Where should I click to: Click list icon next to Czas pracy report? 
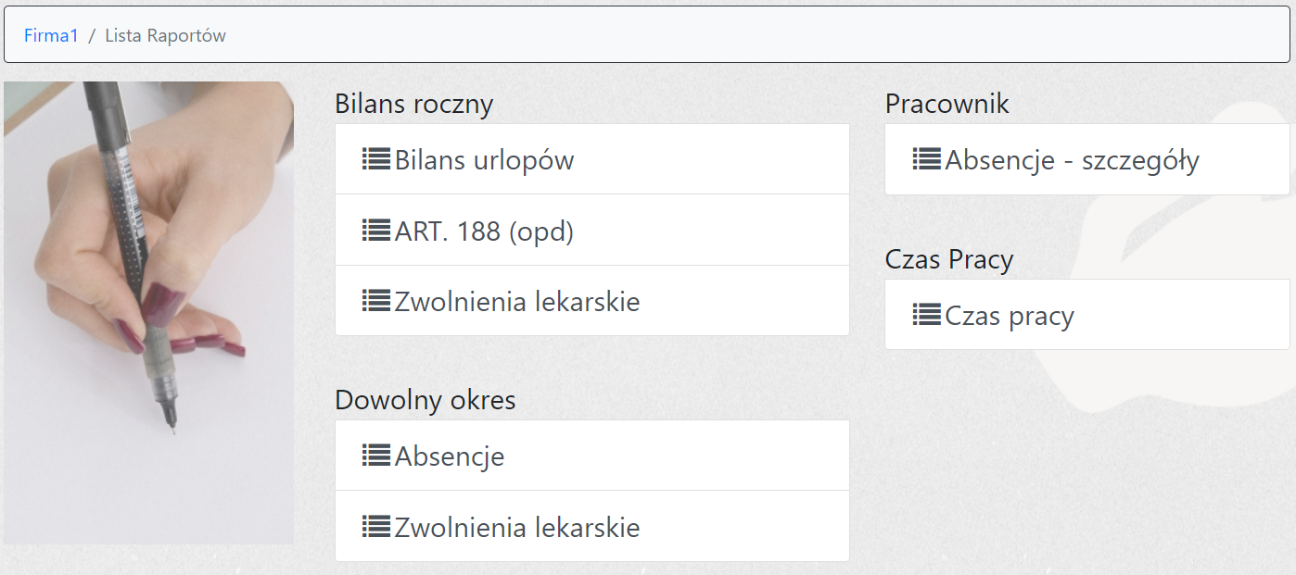click(x=926, y=315)
